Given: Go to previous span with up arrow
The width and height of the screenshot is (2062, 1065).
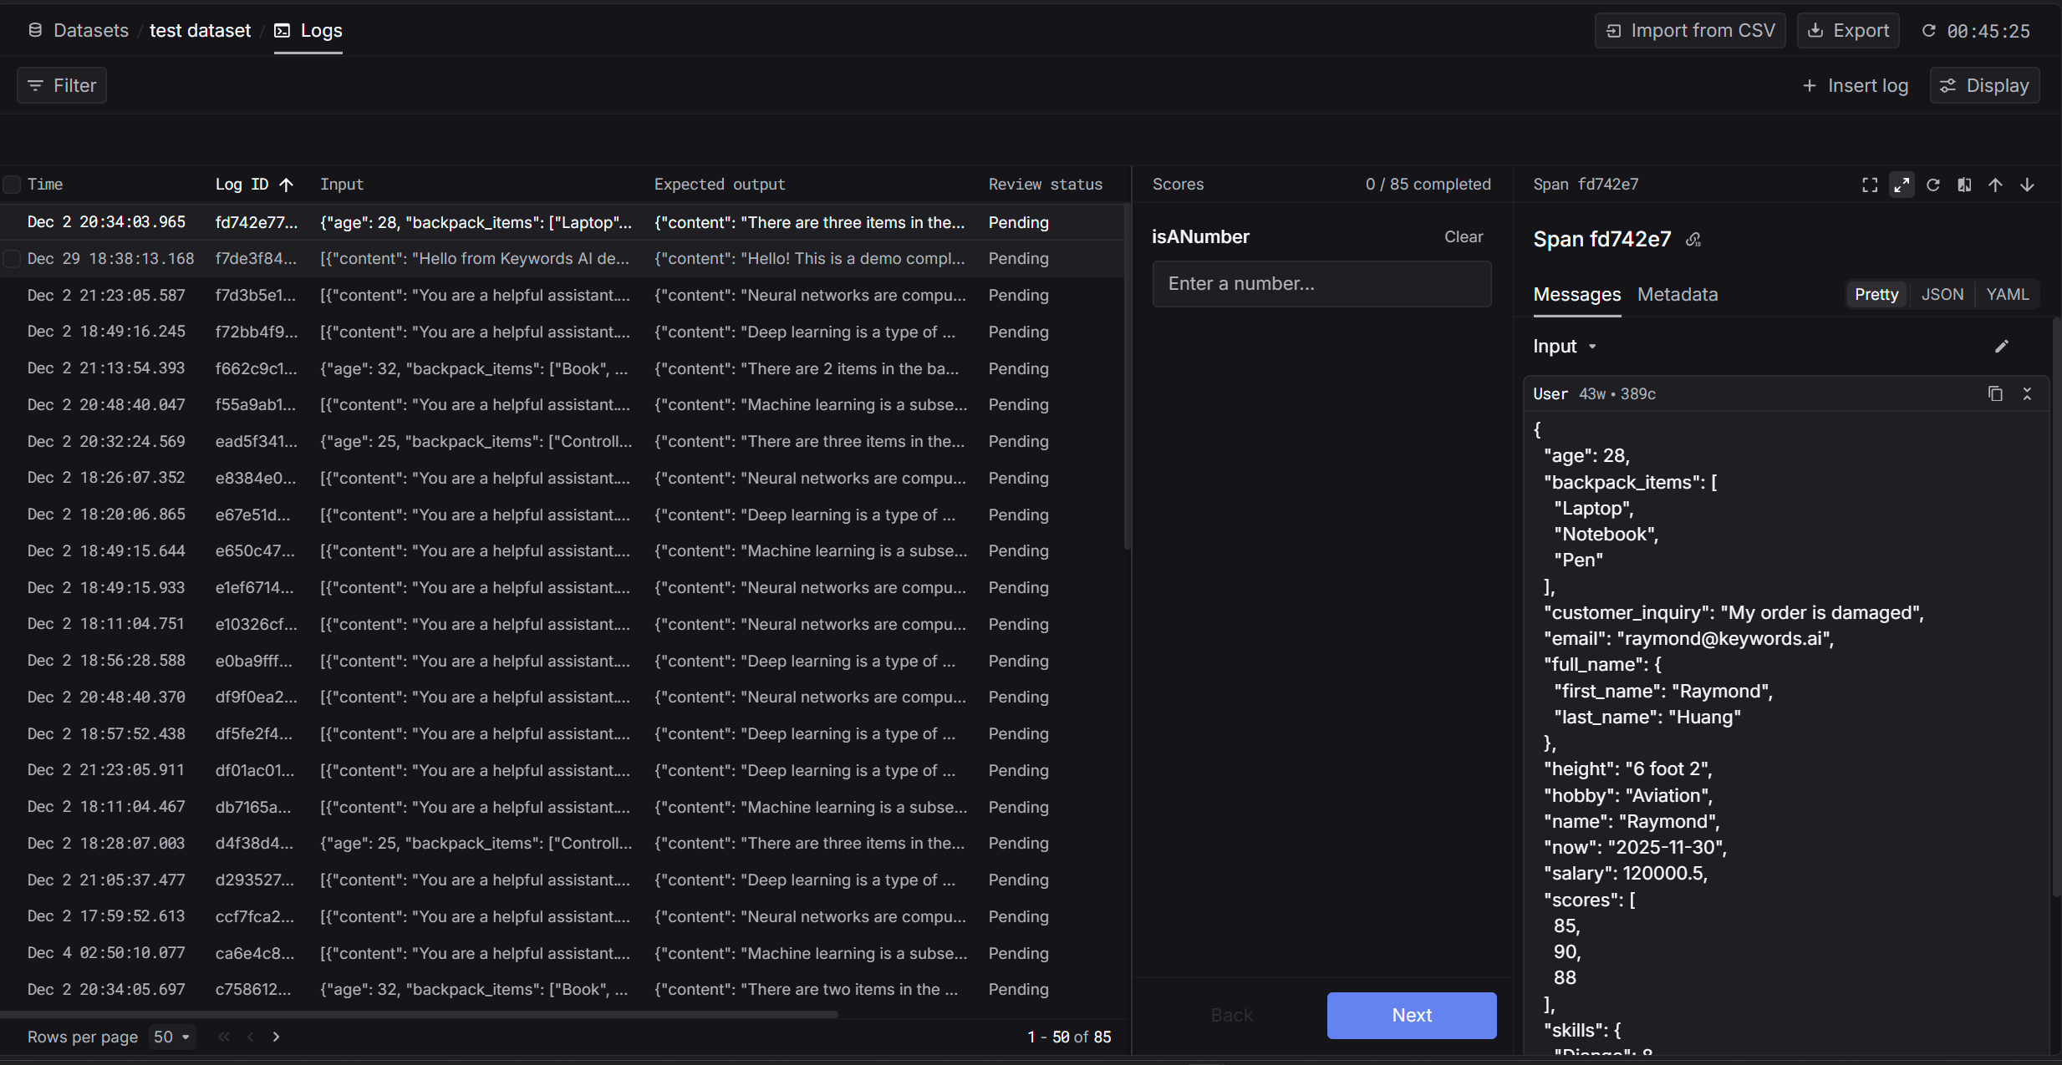Looking at the screenshot, I should coord(1996,185).
